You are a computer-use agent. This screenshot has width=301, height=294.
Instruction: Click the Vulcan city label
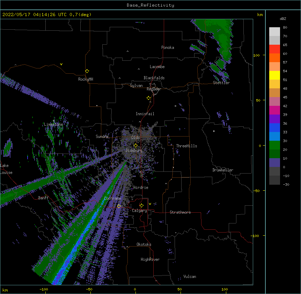[x=190, y=277]
